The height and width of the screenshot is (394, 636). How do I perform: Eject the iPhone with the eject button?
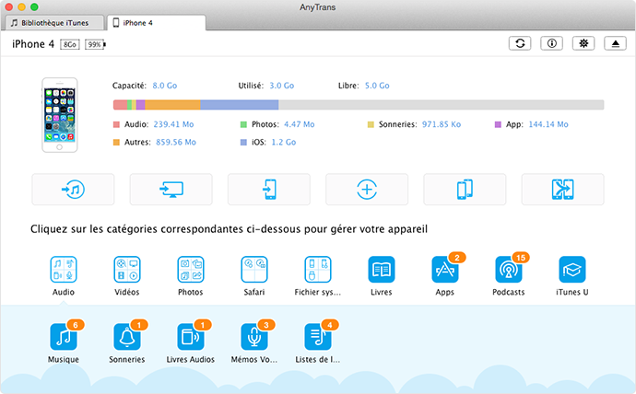(615, 43)
